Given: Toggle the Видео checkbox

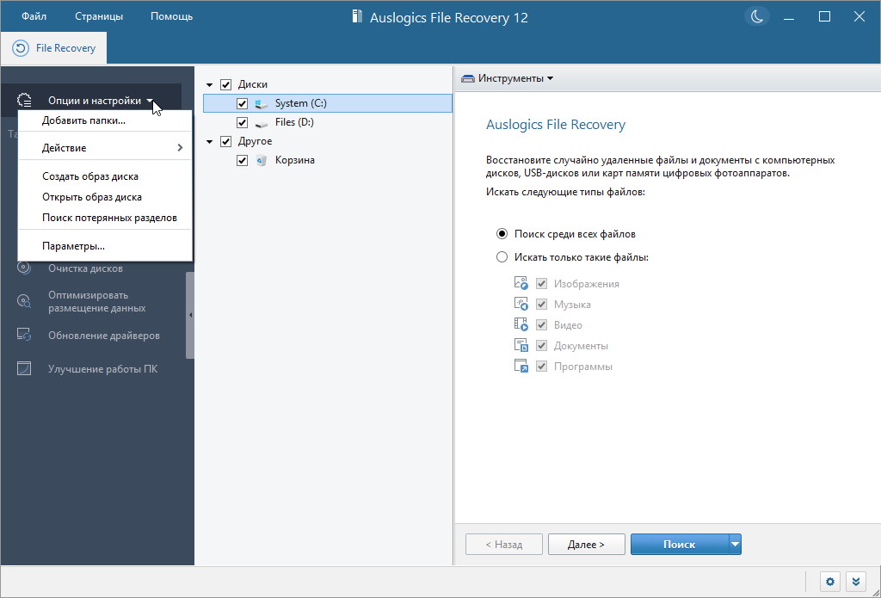Looking at the screenshot, I should point(542,325).
